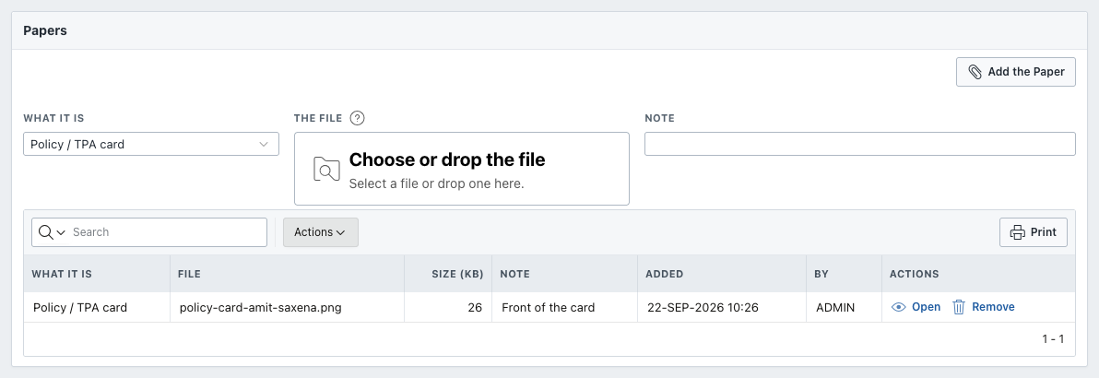Click the Print button

pos(1034,232)
